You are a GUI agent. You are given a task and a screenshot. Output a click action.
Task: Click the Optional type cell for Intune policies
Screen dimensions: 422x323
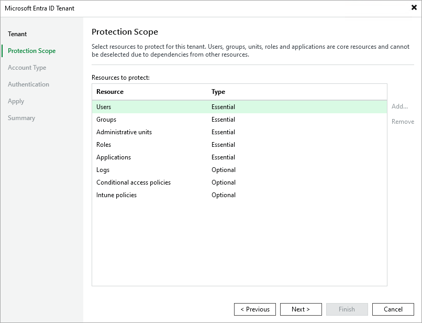tap(224, 195)
